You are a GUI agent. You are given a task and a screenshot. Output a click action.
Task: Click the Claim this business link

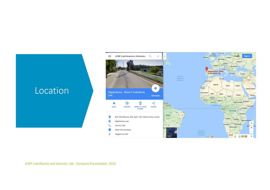[x=123, y=130]
